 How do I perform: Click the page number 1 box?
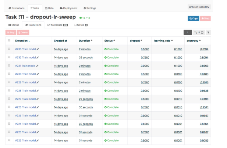(x=188, y=32)
